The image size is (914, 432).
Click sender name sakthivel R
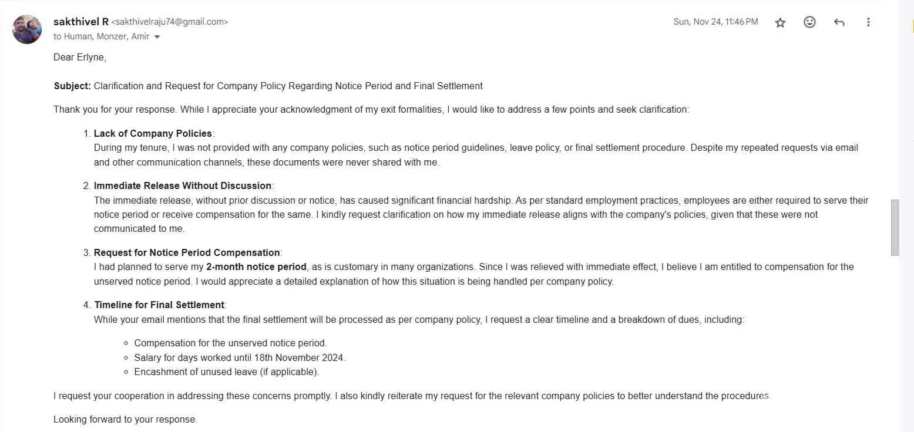[80, 22]
